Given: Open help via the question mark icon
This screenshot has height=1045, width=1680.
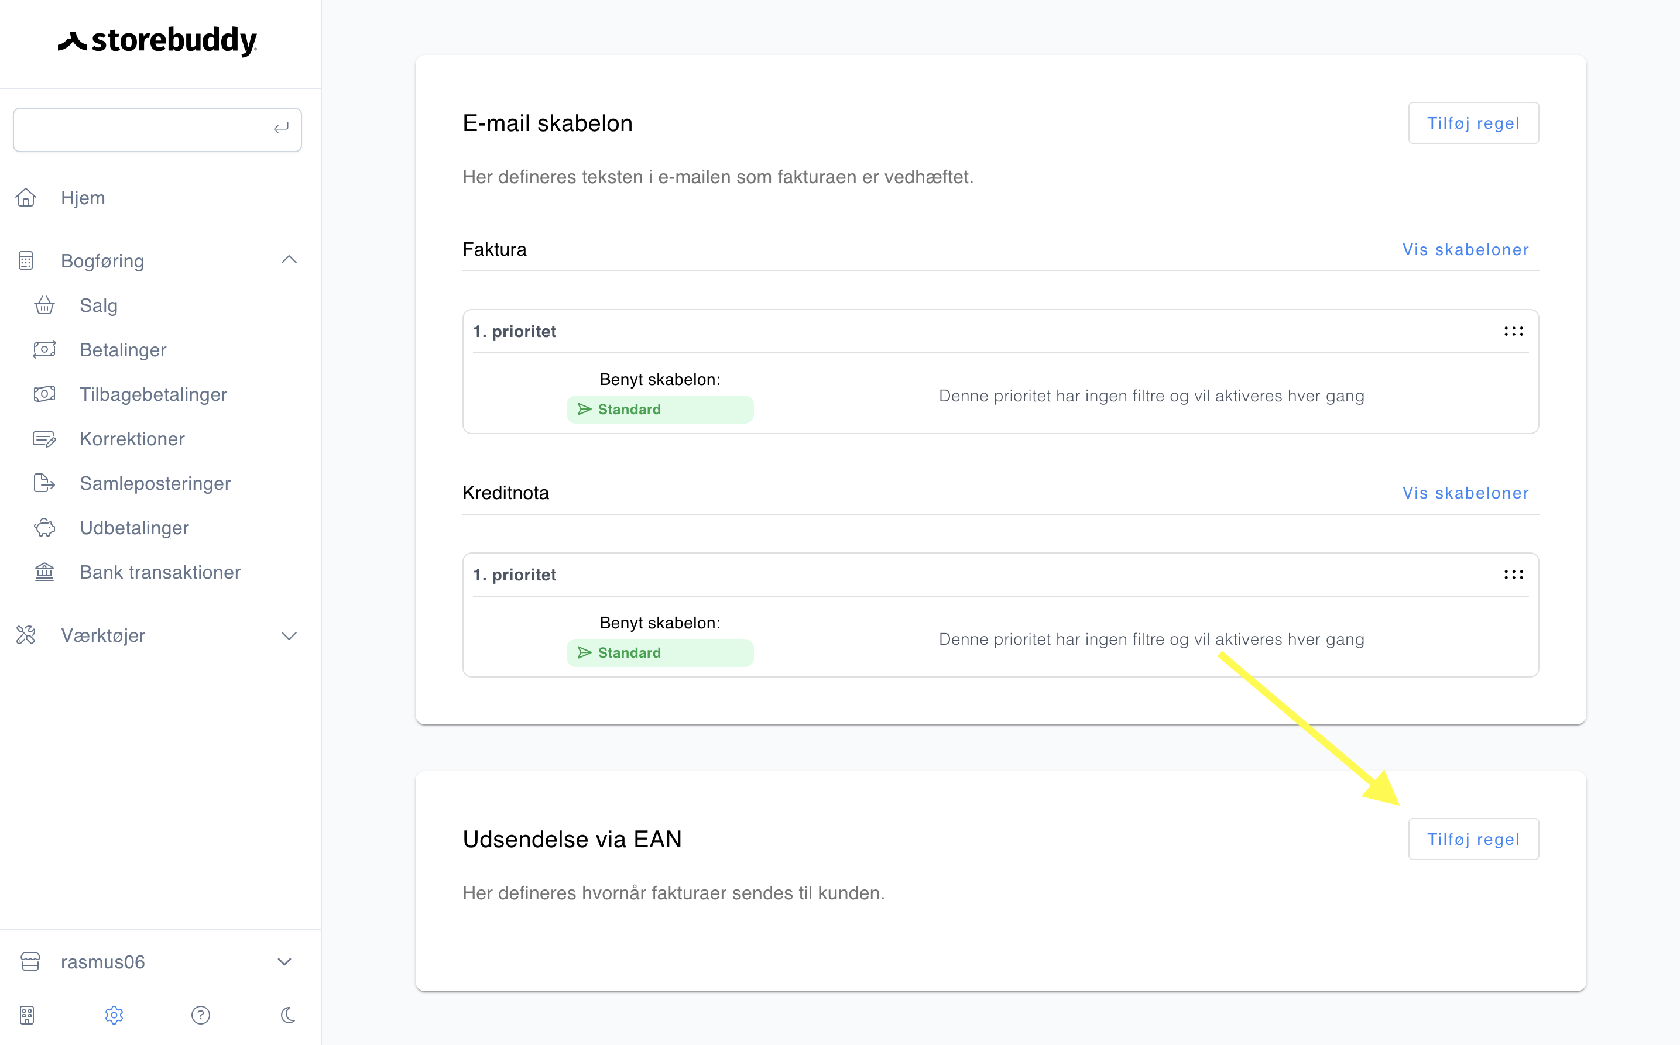Looking at the screenshot, I should [x=201, y=1015].
